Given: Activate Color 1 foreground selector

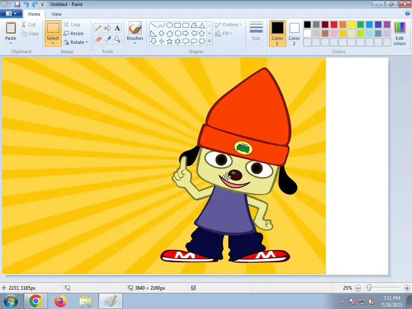Looking at the screenshot, I should (x=277, y=33).
